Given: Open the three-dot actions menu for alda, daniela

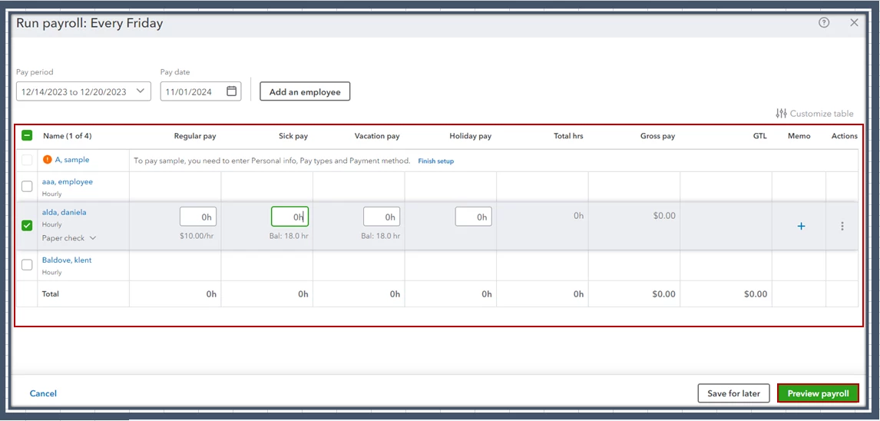Looking at the screenshot, I should 842,226.
